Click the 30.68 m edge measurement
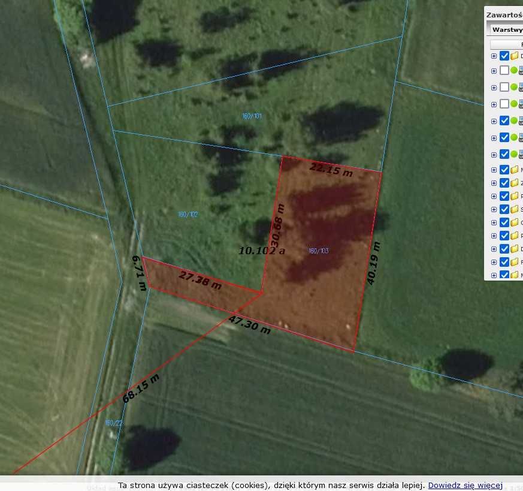This screenshot has height=491, width=523. coord(277,225)
